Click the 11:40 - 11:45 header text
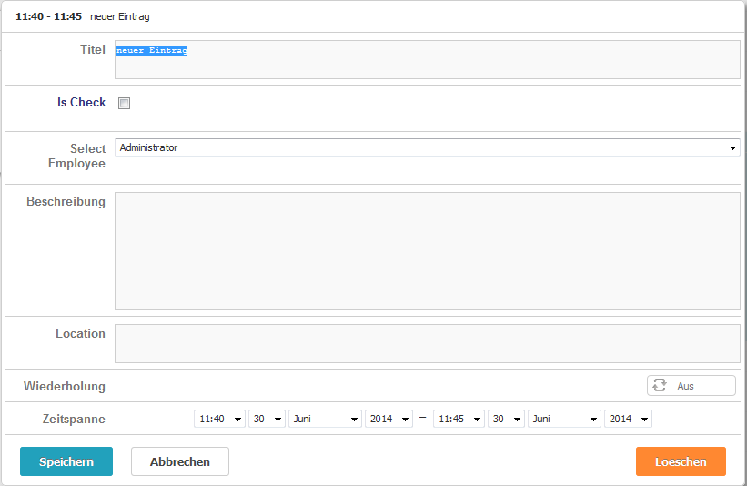This screenshot has height=486, width=747. click(x=48, y=16)
